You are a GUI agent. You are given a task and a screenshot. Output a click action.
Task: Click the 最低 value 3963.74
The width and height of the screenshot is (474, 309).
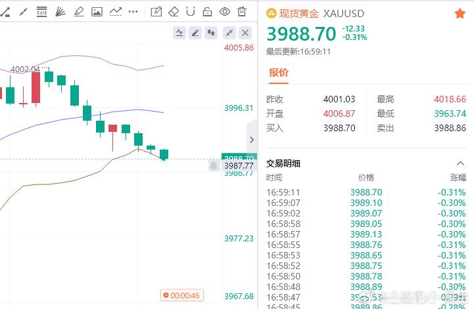[450, 113]
